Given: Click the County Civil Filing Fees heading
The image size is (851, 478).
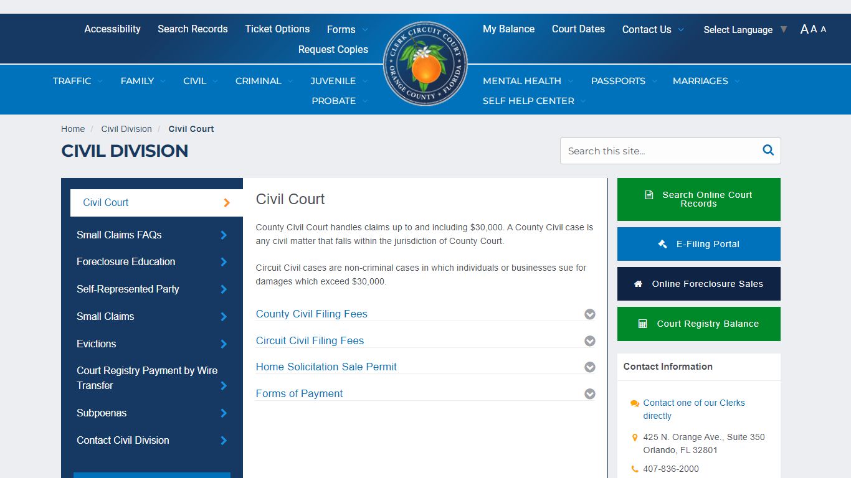Looking at the screenshot, I should (x=311, y=314).
